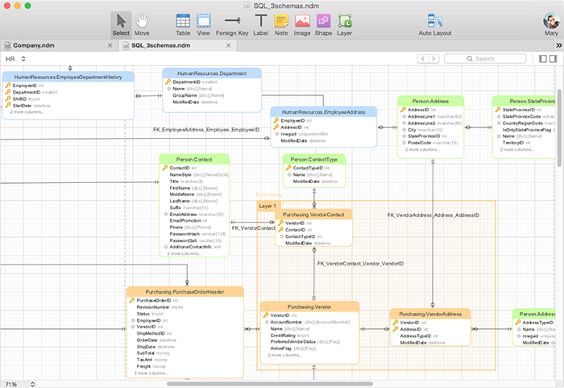Close the SQL_3schemas.ndm tab
The width and height of the screenshot is (564, 388).
coord(228,45)
